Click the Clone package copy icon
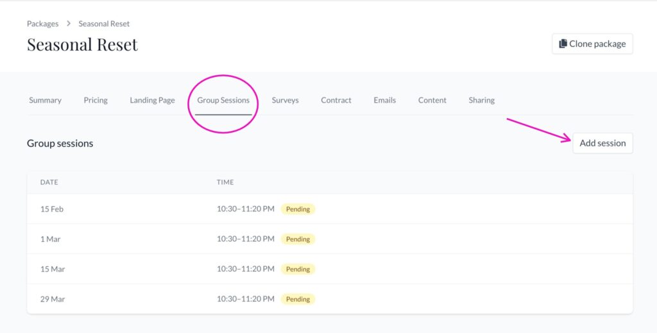This screenshot has height=333, width=657. click(563, 44)
